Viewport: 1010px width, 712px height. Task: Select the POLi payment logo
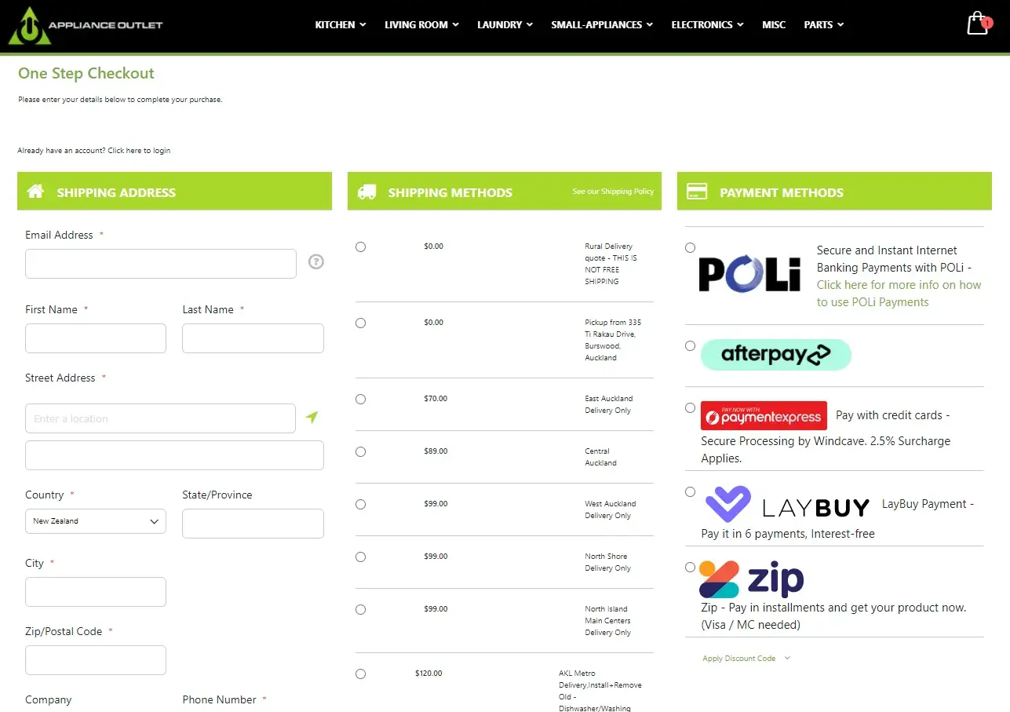(749, 273)
